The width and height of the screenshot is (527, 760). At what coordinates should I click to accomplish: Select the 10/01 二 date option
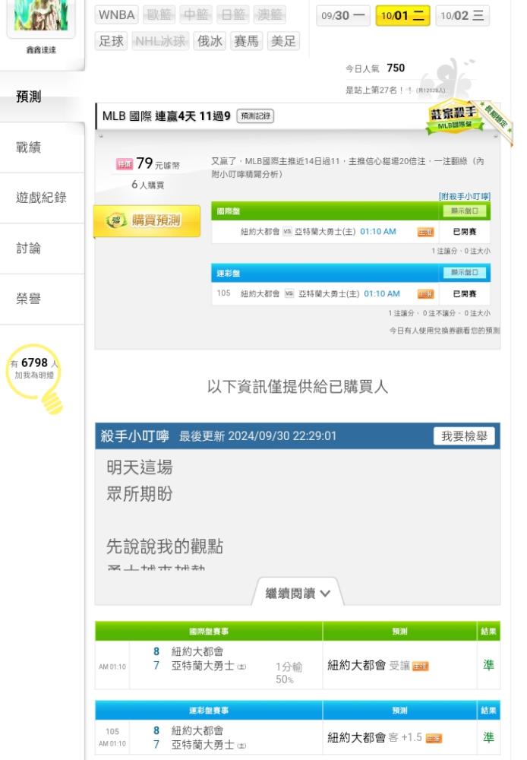click(403, 15)
